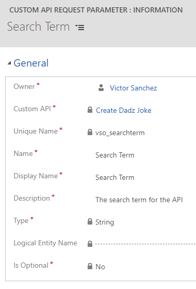This screenshot has width=196, height=289.
Task: Collapse the General section triangle
Action: [9, 63]
